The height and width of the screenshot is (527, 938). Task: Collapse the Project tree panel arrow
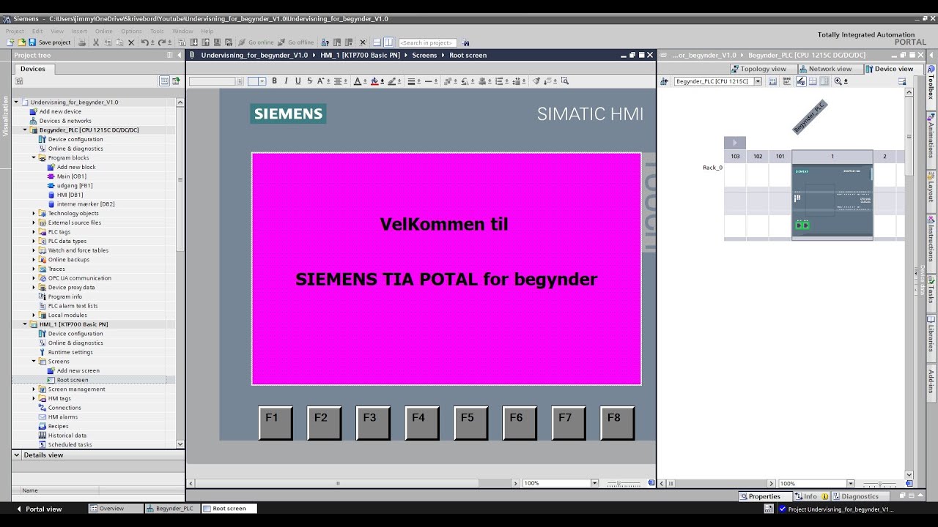pyautogui.click(x=179, y=55)
